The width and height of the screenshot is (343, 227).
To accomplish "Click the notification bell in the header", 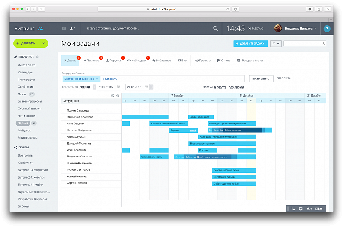I will [x=72, y=28].
